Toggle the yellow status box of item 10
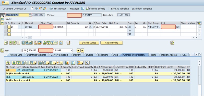The height and width of the screenshot is (96, 204). (9, 27)
